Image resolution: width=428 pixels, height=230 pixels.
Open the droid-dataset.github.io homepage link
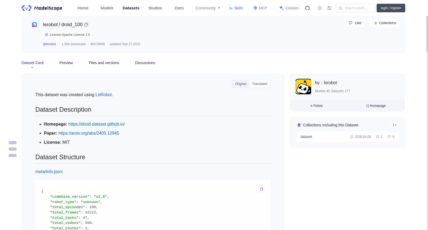point(97,124)
